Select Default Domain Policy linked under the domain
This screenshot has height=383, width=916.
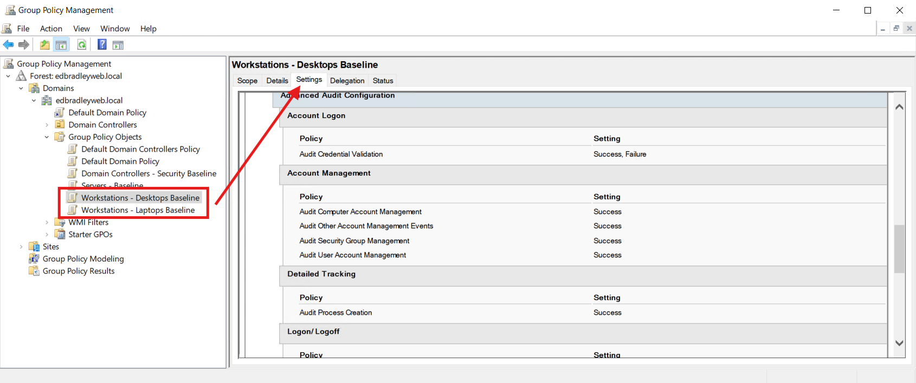point(107,113)
